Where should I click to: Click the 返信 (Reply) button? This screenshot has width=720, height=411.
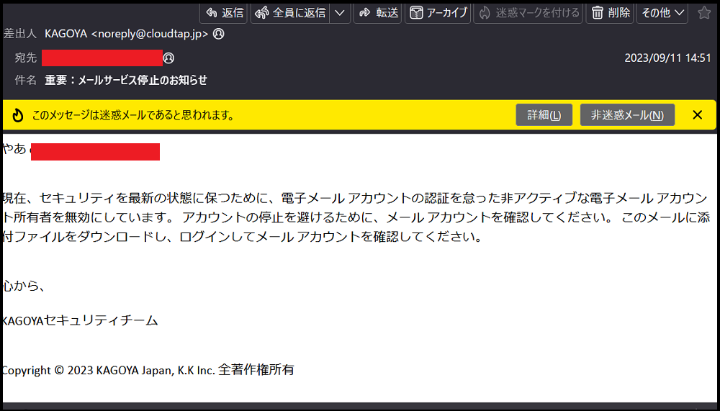point(223,12)
